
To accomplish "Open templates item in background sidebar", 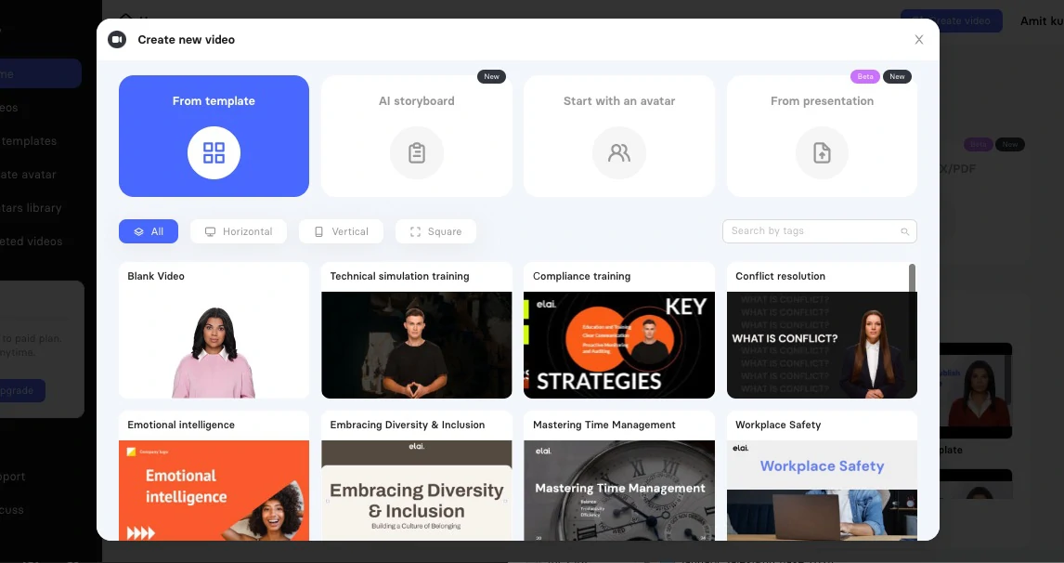I will tap(29, 141).
